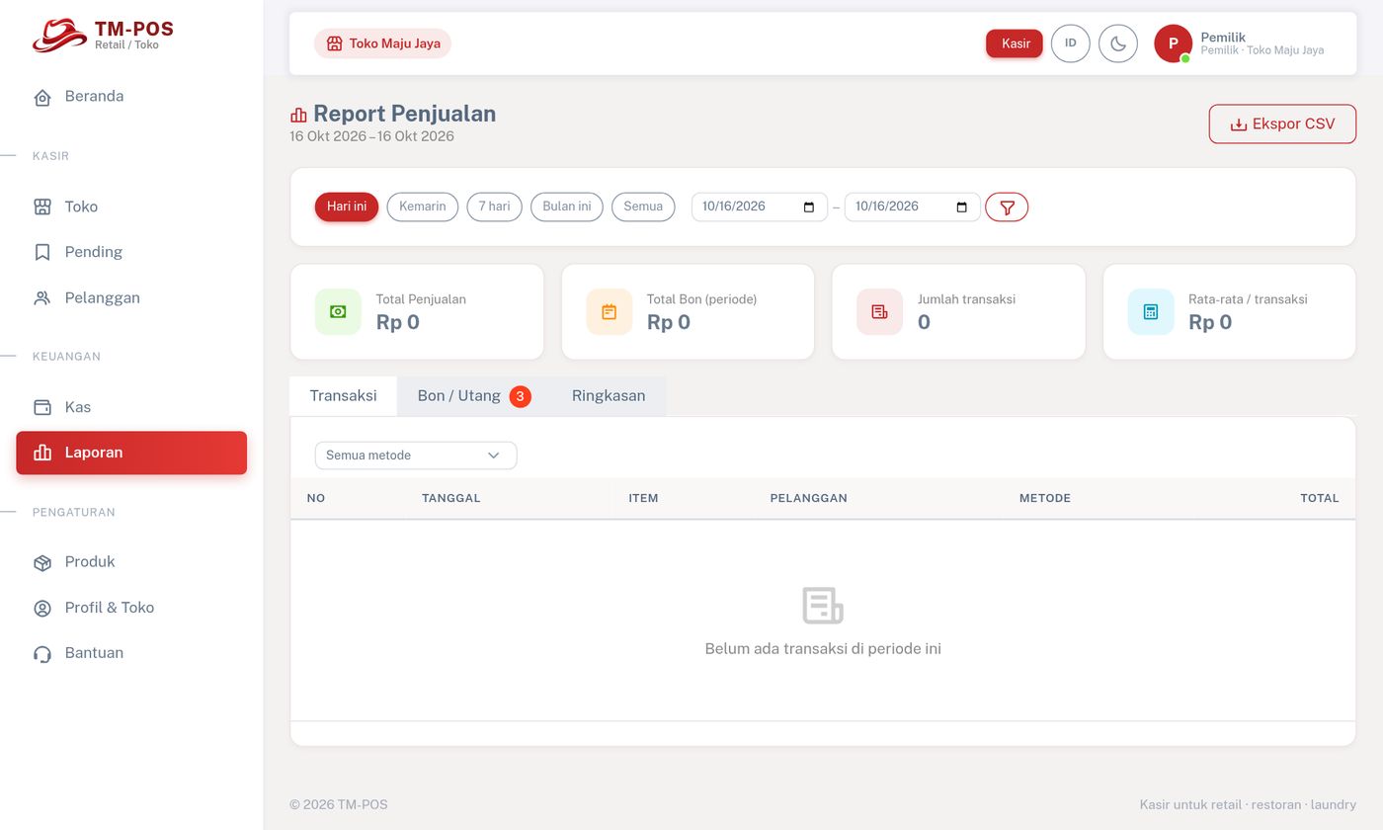Open Pending in the sidebar
1383x830 pixels.
click(x=131, y=252)
